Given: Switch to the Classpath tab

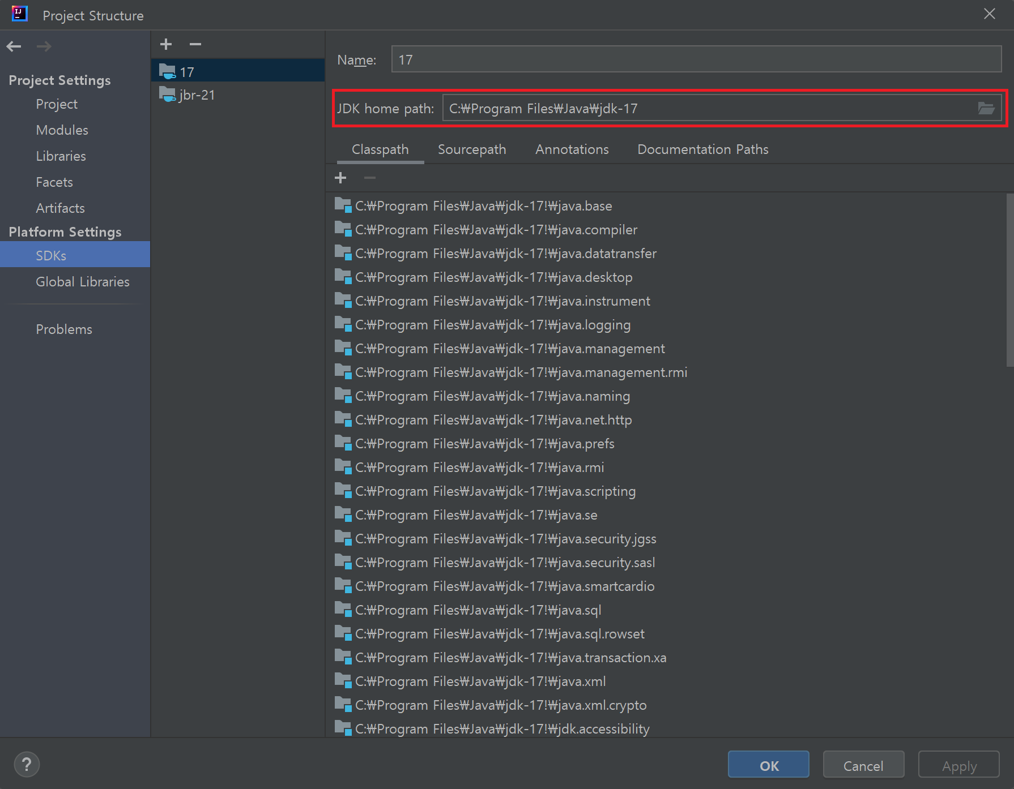Looking at the screenshot, I should click(380, 149).
